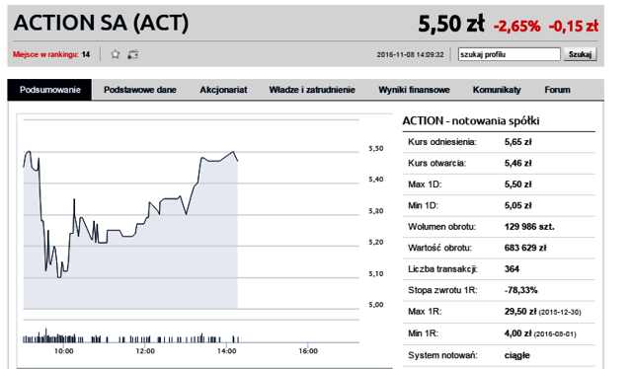Click the 14:00 time axis label
Viewport: 632px width, 369px height.
click(x=226, y=351)
